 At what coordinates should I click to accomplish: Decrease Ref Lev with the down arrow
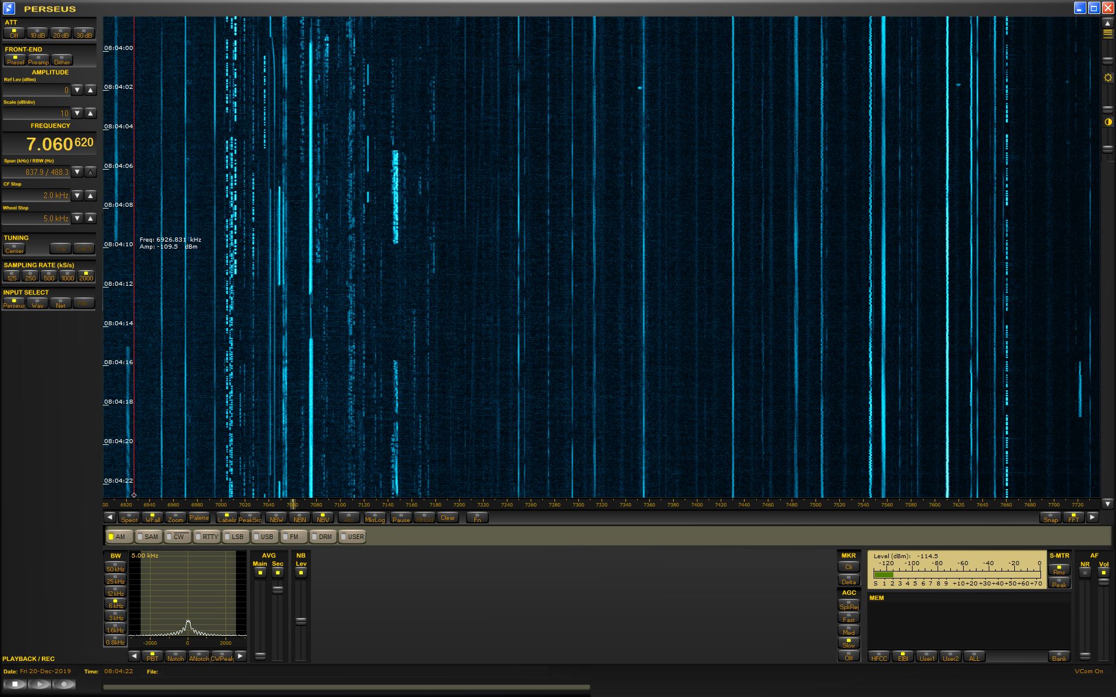click(77, 90)
